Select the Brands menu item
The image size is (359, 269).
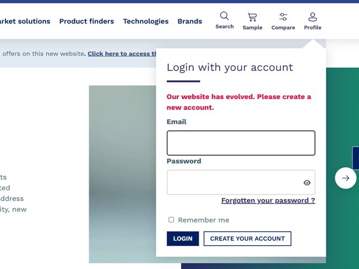coord(189,21)
